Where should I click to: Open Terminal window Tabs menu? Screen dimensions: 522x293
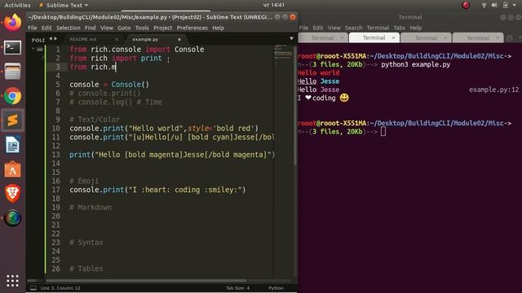tap(399, 28)
